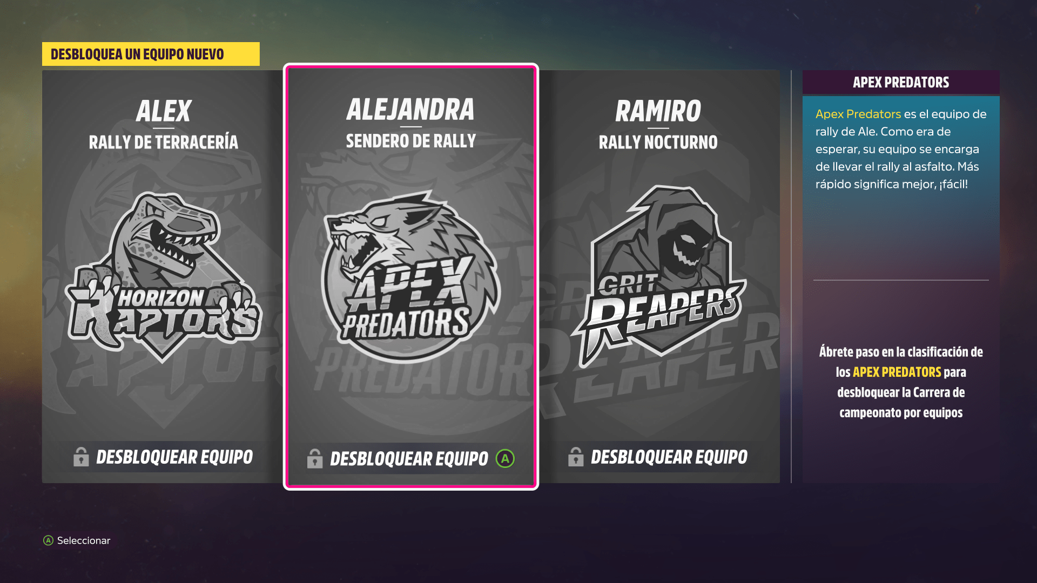1037x583 pixels.
Task: Unlock Alex's team with Desbloquear Equipo
Action: tap(174, 457)
